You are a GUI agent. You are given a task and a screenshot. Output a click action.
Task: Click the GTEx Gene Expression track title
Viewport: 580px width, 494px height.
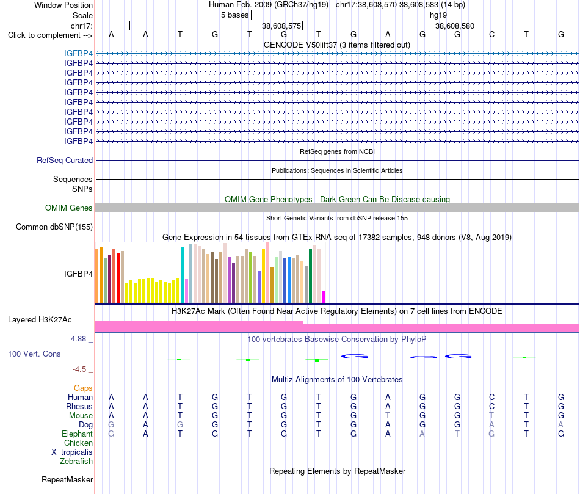336,237
